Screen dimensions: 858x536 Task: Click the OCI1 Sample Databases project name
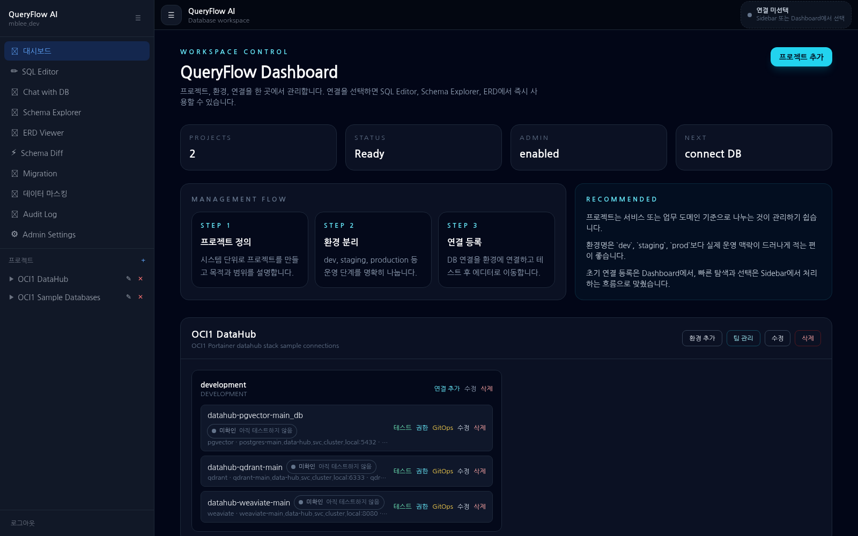[59, 297]
